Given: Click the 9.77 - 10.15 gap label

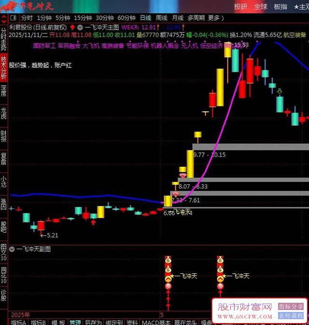Looking at the screenshot, I should (x=209, y=155).
